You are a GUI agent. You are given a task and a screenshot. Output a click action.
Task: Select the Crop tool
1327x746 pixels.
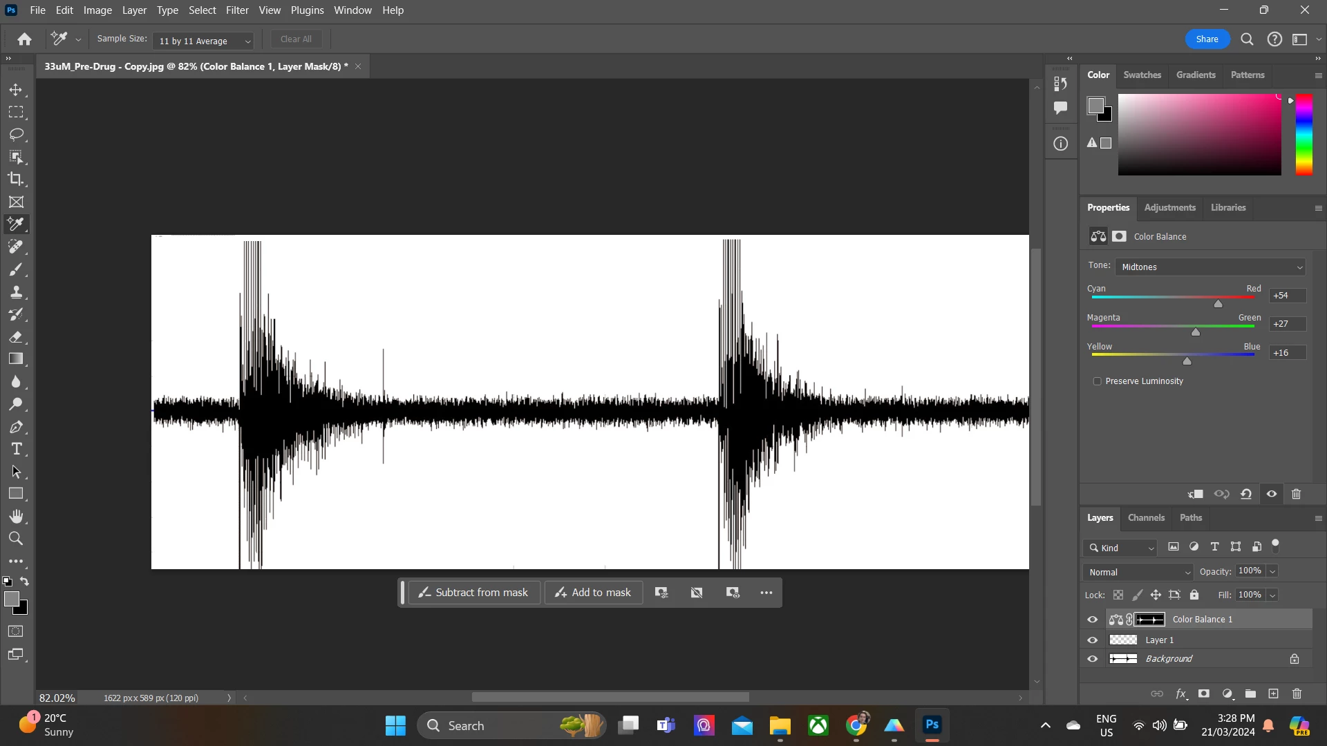16,180
